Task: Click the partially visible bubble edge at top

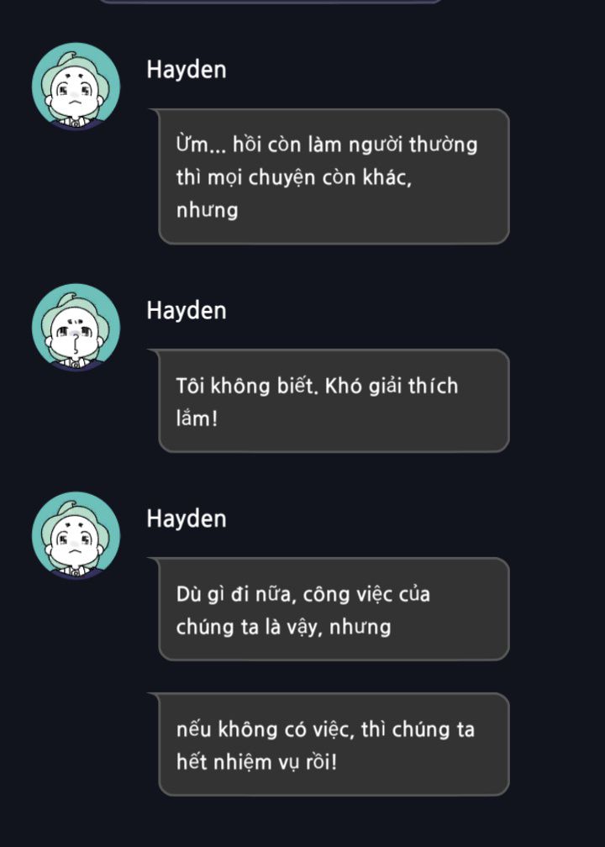Action: click(270, 2)
